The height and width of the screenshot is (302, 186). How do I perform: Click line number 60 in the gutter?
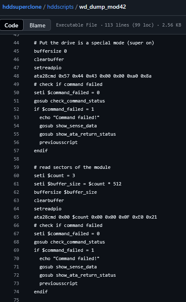16,175
